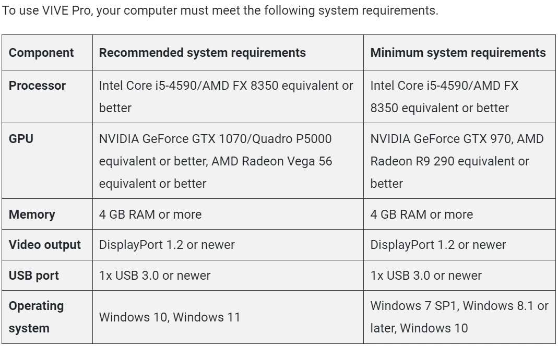Click the Component column header
The image size is (558, 346).
click(41, 53)
